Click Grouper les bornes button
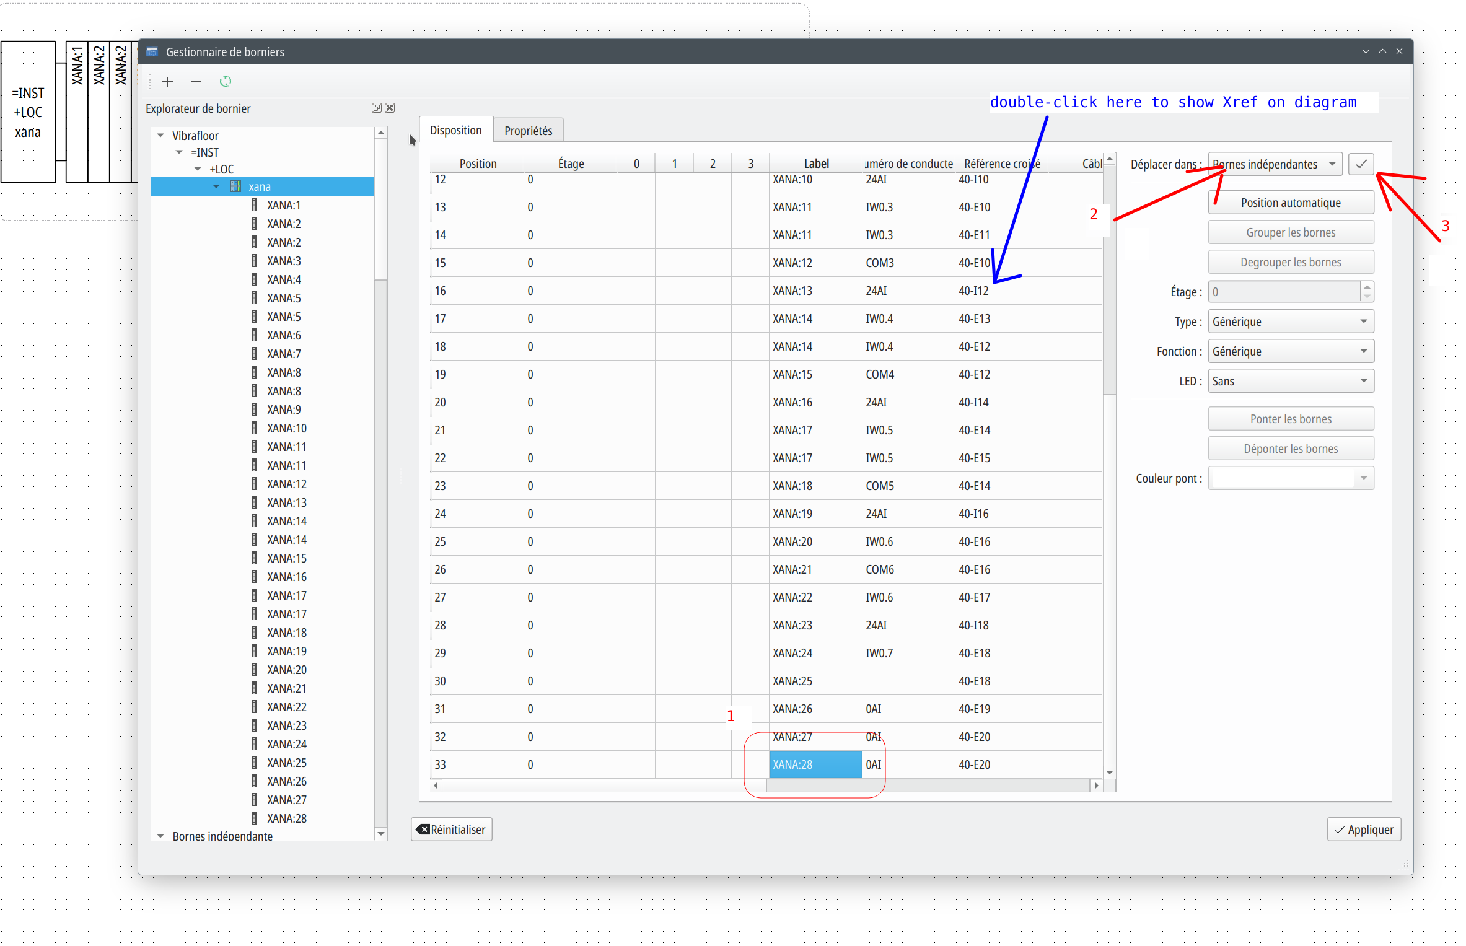The image size is (1466, 946). 1291,232
